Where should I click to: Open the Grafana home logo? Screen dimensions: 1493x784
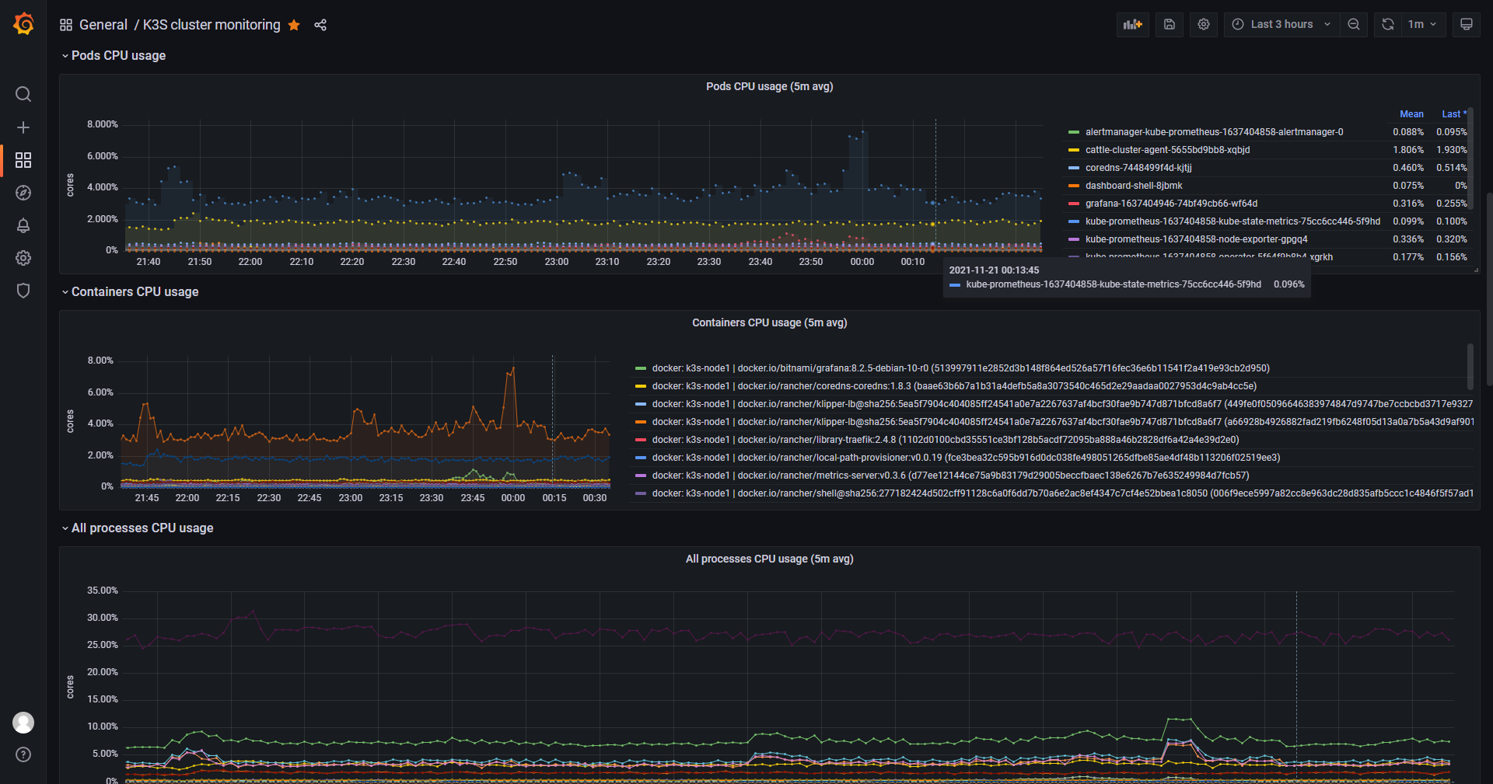pos(23,24)
